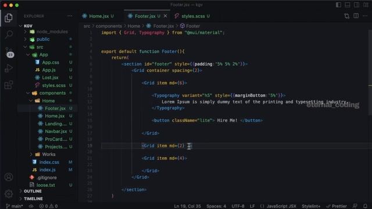Change the UTF-8 encoding
The height and width of the screenshot is (209, 372).
(x=238, y=206)
